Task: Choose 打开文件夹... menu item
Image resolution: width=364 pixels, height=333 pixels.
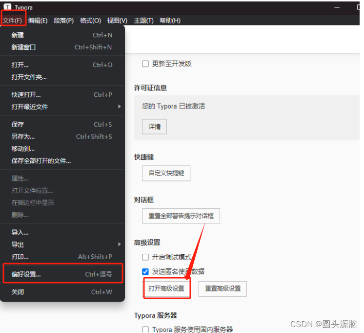Action: tap(62, 77)
